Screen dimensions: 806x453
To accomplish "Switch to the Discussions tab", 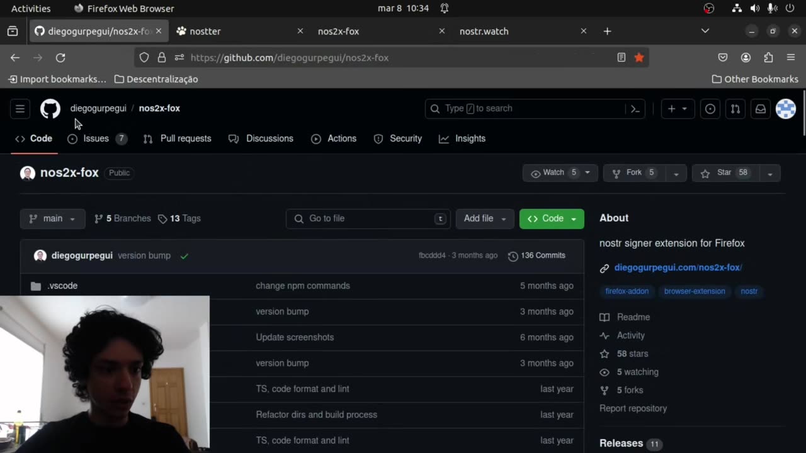I will point(261,138).
